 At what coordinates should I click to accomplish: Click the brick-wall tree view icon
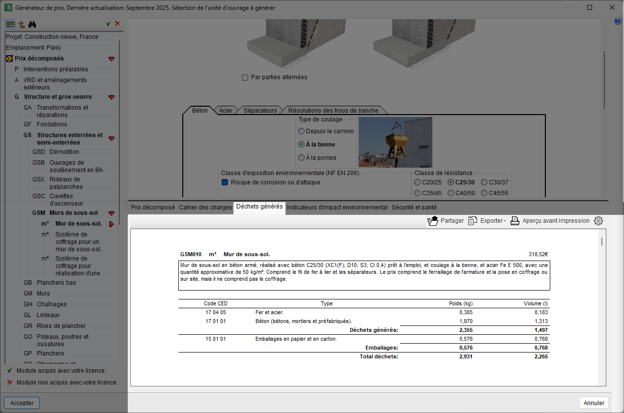(10, 24)
